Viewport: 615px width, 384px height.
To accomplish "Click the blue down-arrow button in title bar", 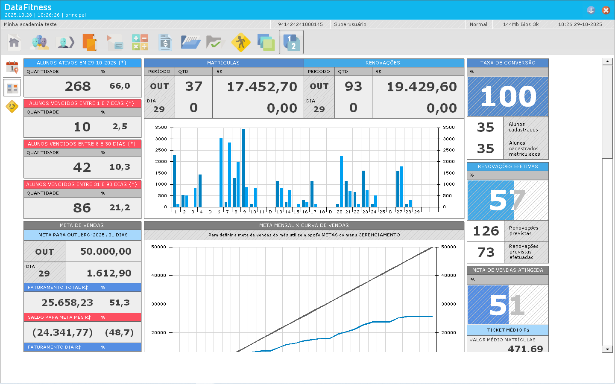I will (591, 10).
